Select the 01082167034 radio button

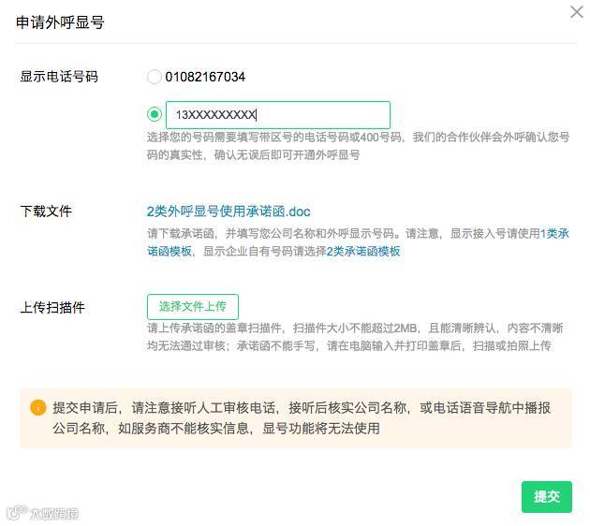point(155,77)
